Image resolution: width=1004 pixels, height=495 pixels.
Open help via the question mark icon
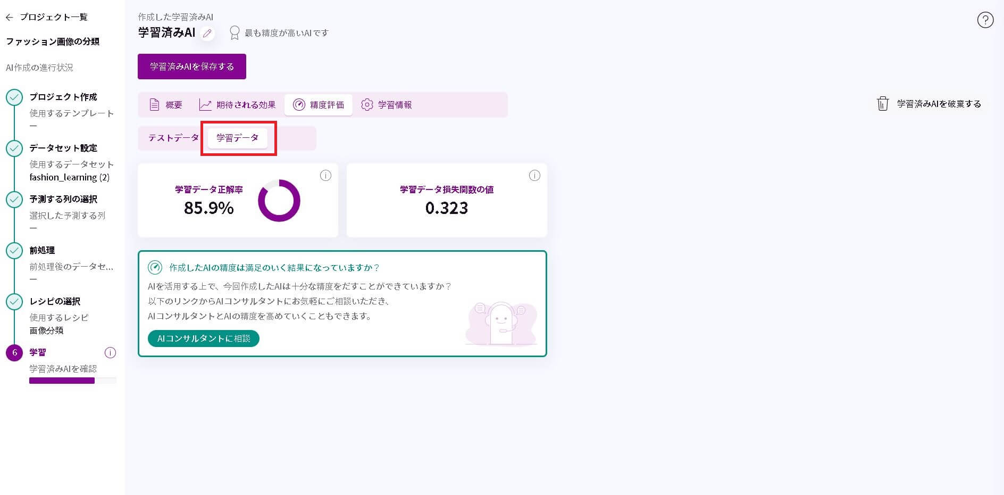pos(985,20)
